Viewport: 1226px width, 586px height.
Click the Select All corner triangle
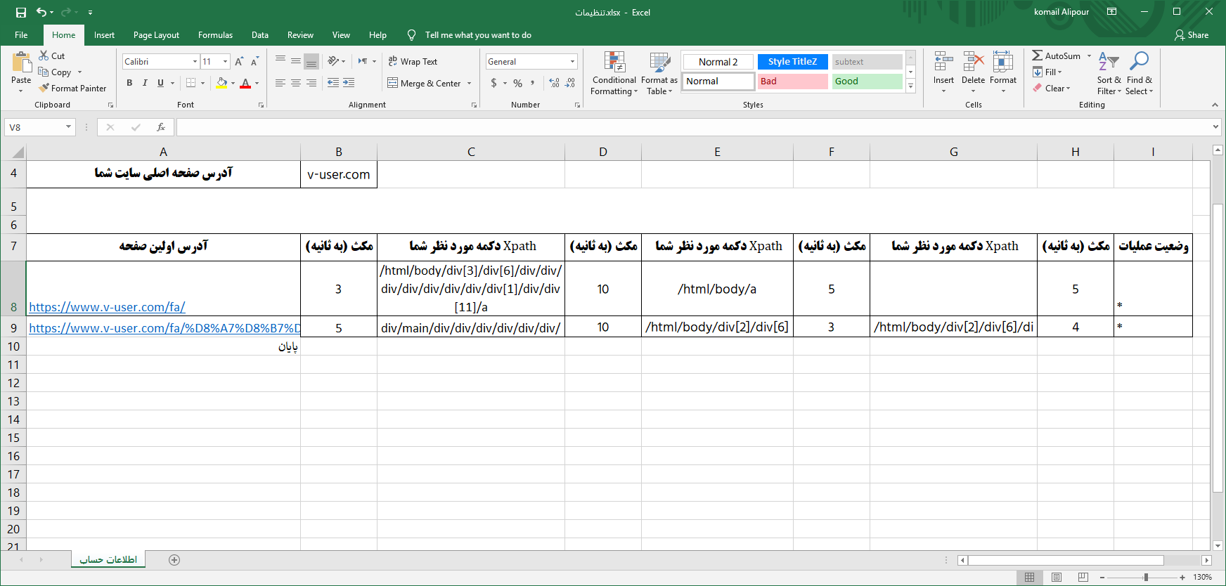18,152
